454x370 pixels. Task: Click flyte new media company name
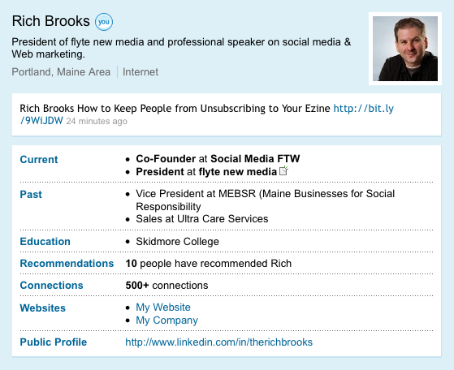[238, 172]
